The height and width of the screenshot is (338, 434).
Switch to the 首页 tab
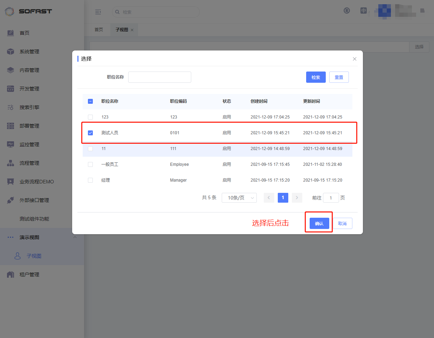[x=99, y=30]
